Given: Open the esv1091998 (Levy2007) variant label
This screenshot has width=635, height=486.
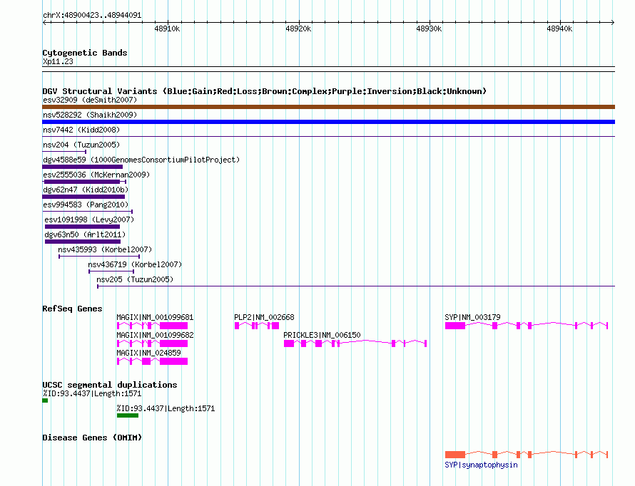Looking at the screenshot, I should [89, 219].
